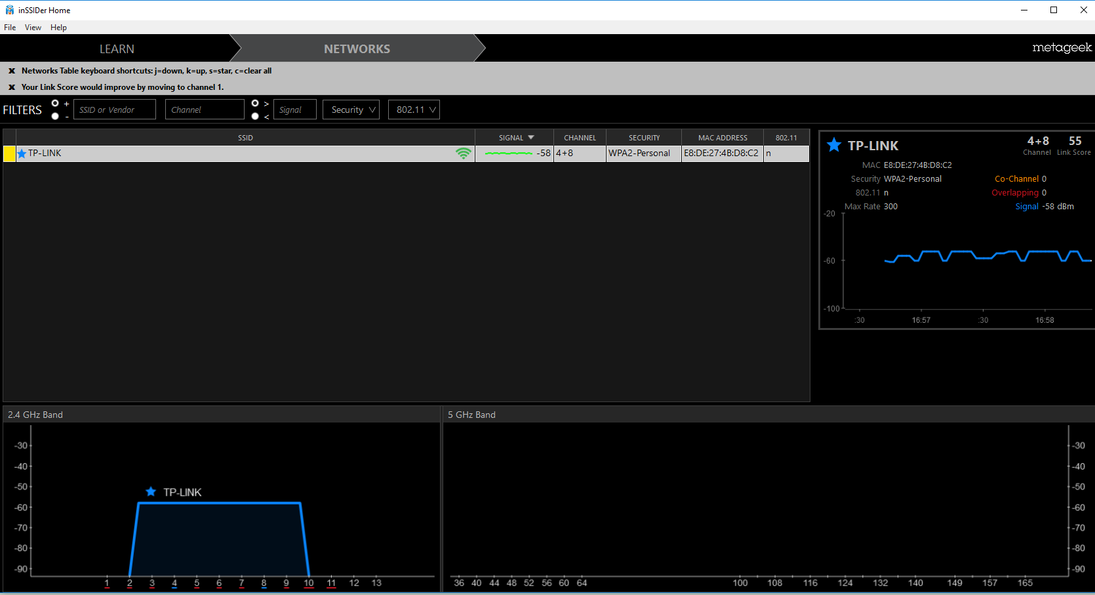Viewport: 1095px width, 595px height.
Task: Click the TP-LINK label in 2.4 GHz graph
Action: click(182, 493)
